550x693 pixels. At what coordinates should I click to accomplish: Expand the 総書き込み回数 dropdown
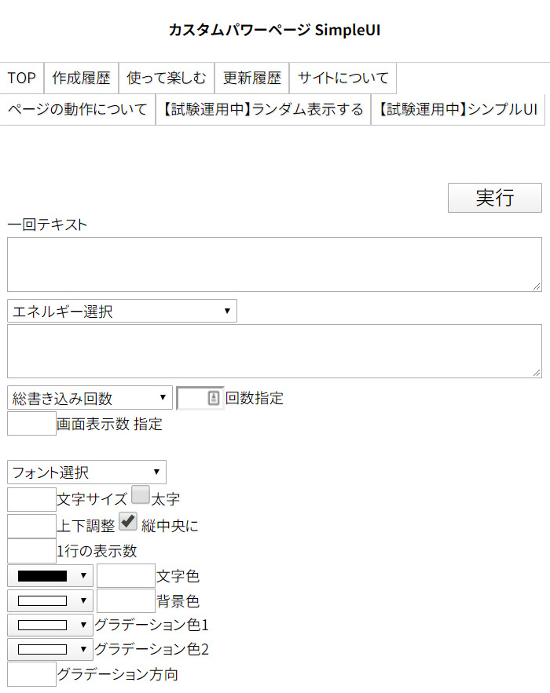[x=90, y=398]
